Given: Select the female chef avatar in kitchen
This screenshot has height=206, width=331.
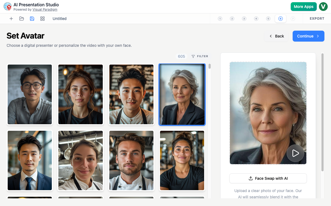Looking at the screenshot, I should click(x=81, y=161).
